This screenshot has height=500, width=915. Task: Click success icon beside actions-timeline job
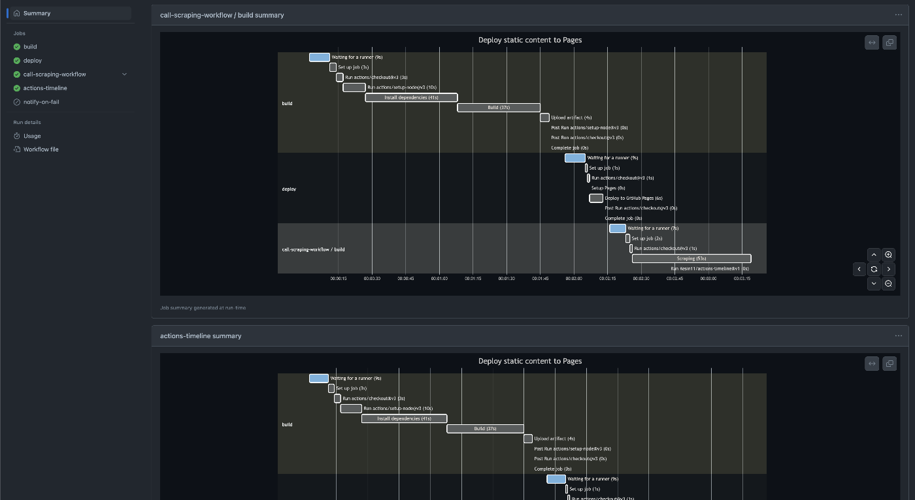[x=17, y=88]
